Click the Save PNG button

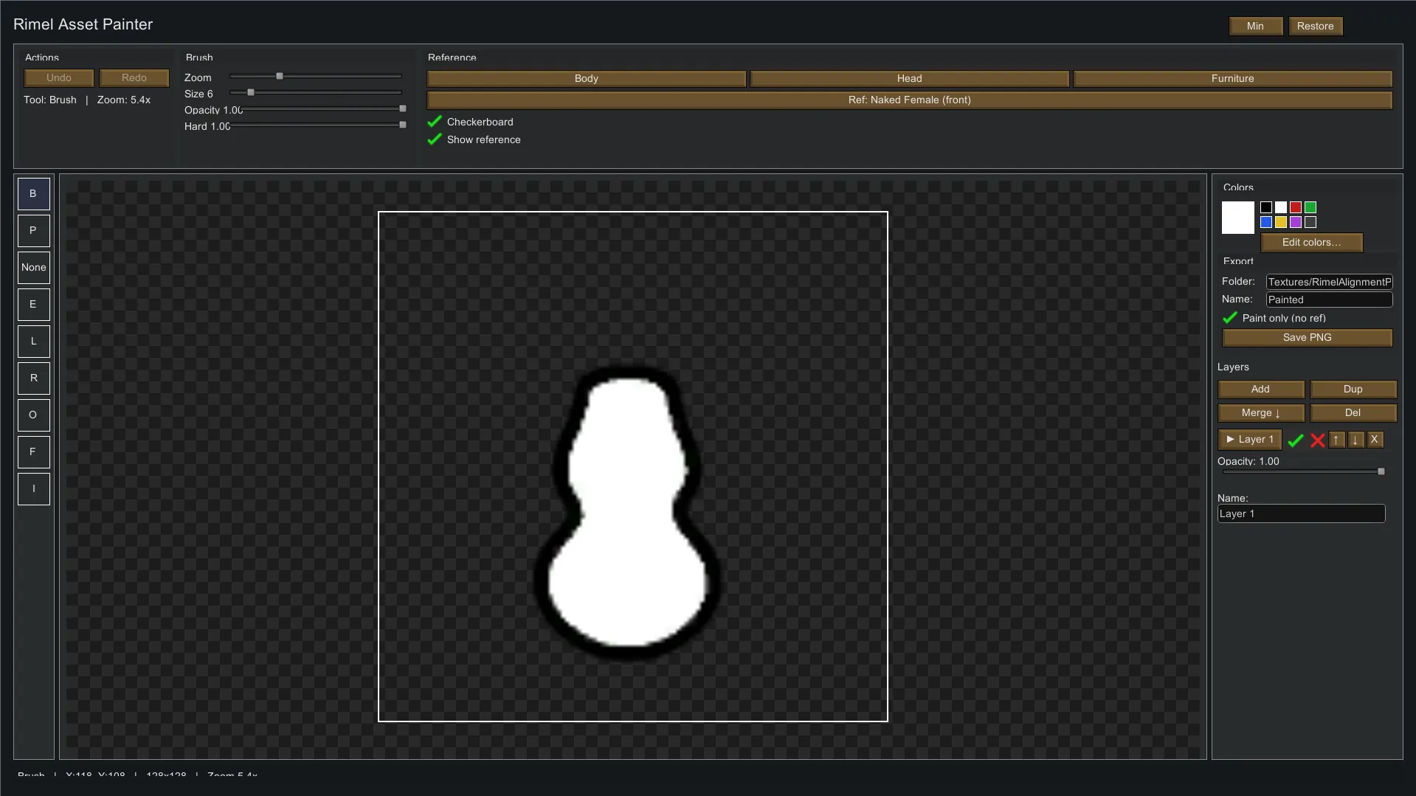coord(1307,338)
